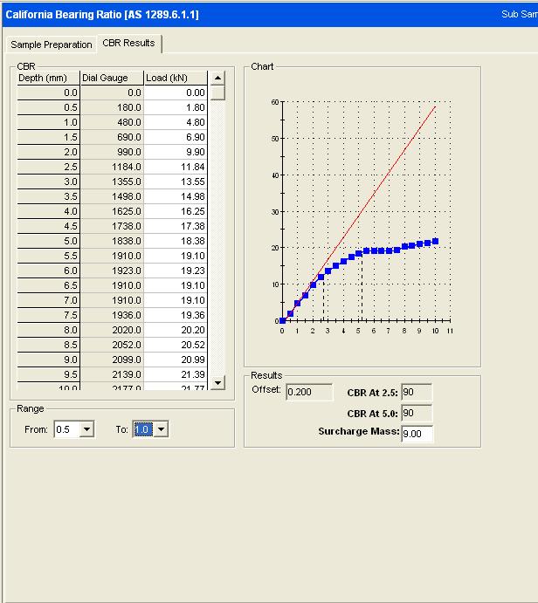Click the last blue point on the chart
This screenshot has height=603, width=538.
point(435,242)
